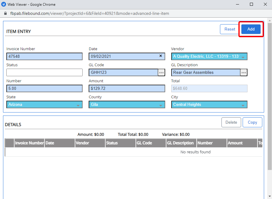
Task: Click into the empty Status field
Action: pos(44,73)
